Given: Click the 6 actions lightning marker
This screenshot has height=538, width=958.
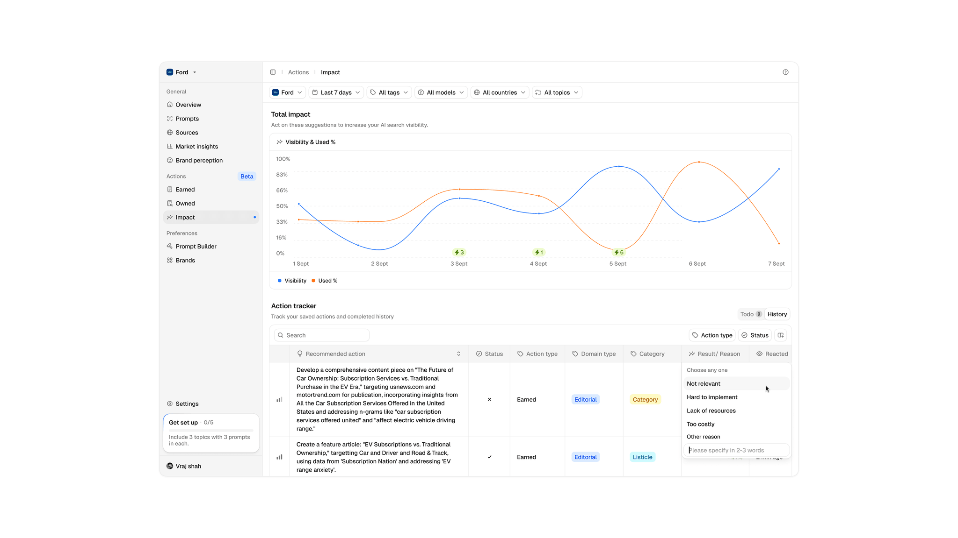Looking at the screenshot, I should coord(618,252).
